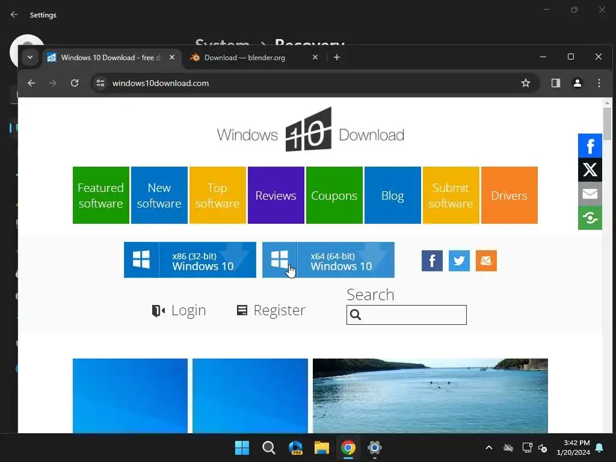Screen dimensions: 616x462
Task: Open the clock showing 3:42 PM
Action: (573, 448)
